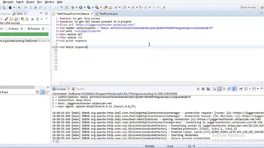Image resolution: width=264 pixels, height=148 pixels.
Task: Open the Open Console dropdown arrow
Action: coord(258,89)
